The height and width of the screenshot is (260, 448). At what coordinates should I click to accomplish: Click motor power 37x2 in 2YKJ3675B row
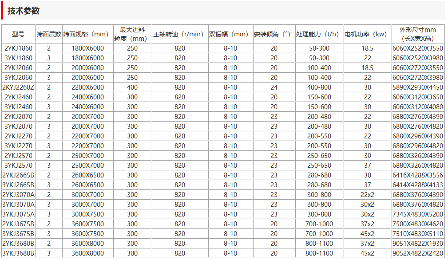tap(368, 224)
